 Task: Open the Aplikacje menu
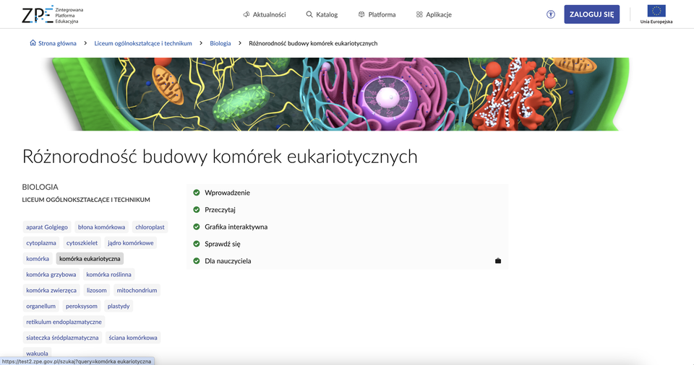(x=434, y=14)
